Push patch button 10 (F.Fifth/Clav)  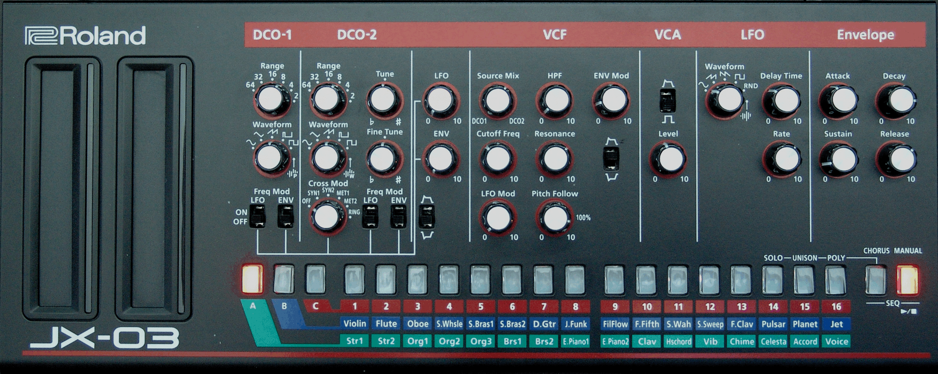646,279
